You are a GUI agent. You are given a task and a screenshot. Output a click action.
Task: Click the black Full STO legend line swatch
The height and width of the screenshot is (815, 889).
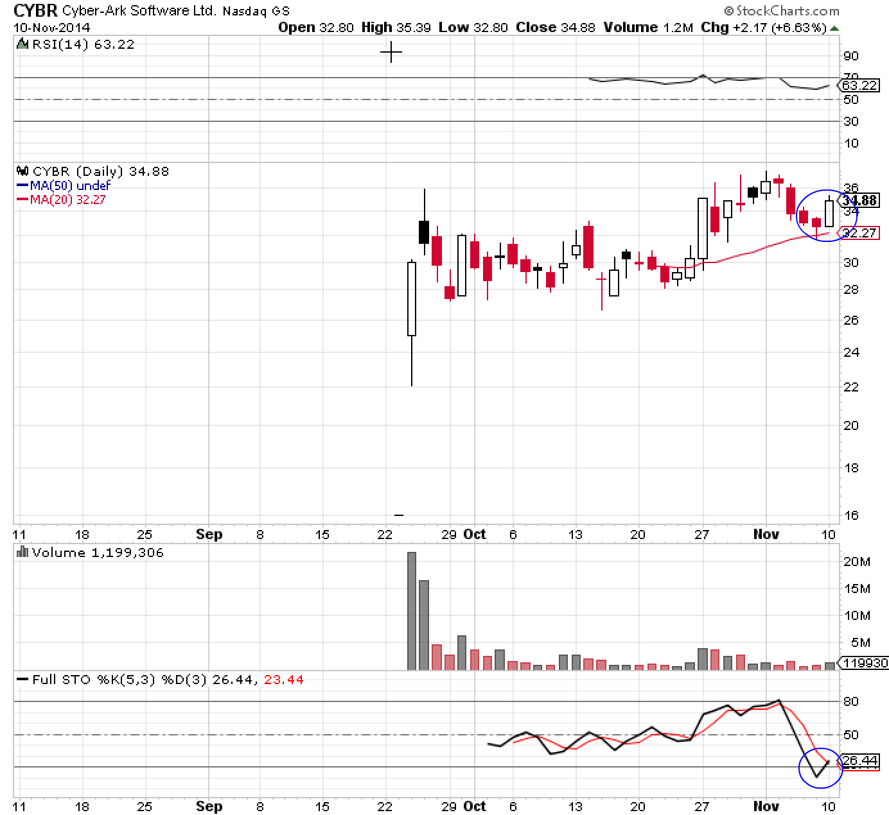point(22,679)
